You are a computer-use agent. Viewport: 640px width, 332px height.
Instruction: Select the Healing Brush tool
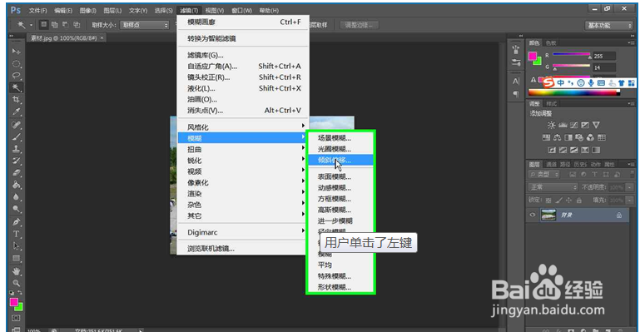click(17, 125)
